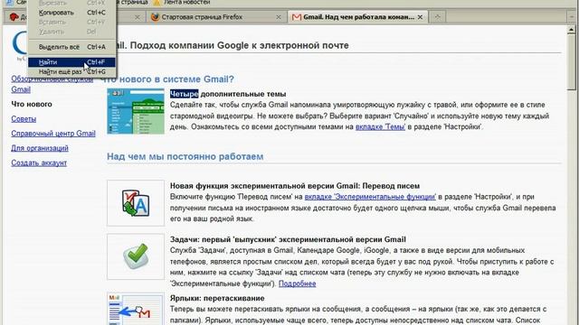Viewport: 579px width, 325px height.
Task: Click the message translation icon
Action: (x=136, y=203)
